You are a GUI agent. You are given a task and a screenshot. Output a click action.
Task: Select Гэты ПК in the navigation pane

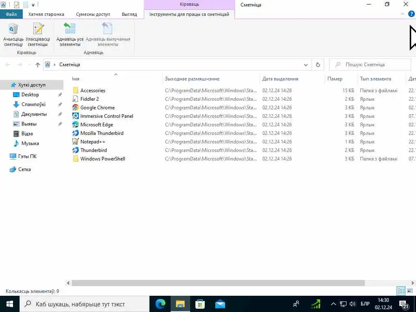click(x=27, y=156)
